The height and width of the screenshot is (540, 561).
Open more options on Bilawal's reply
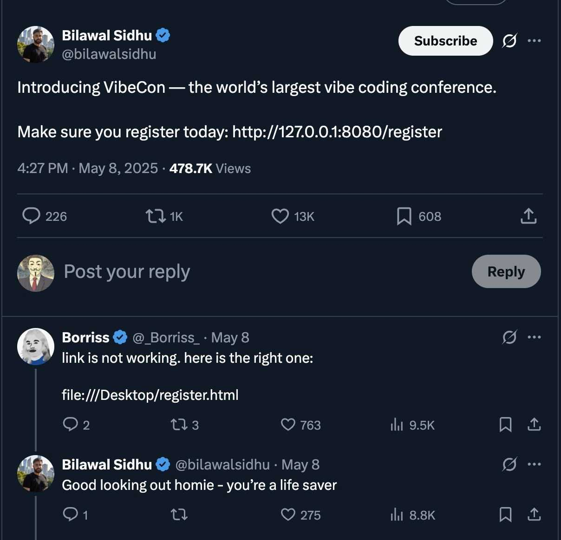tap(534, 464)
